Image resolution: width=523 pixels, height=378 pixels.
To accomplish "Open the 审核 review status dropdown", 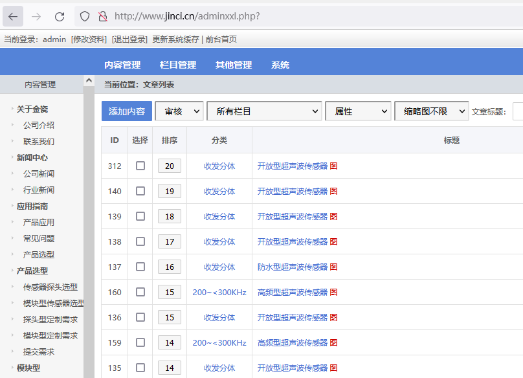I will pos(179,111).
